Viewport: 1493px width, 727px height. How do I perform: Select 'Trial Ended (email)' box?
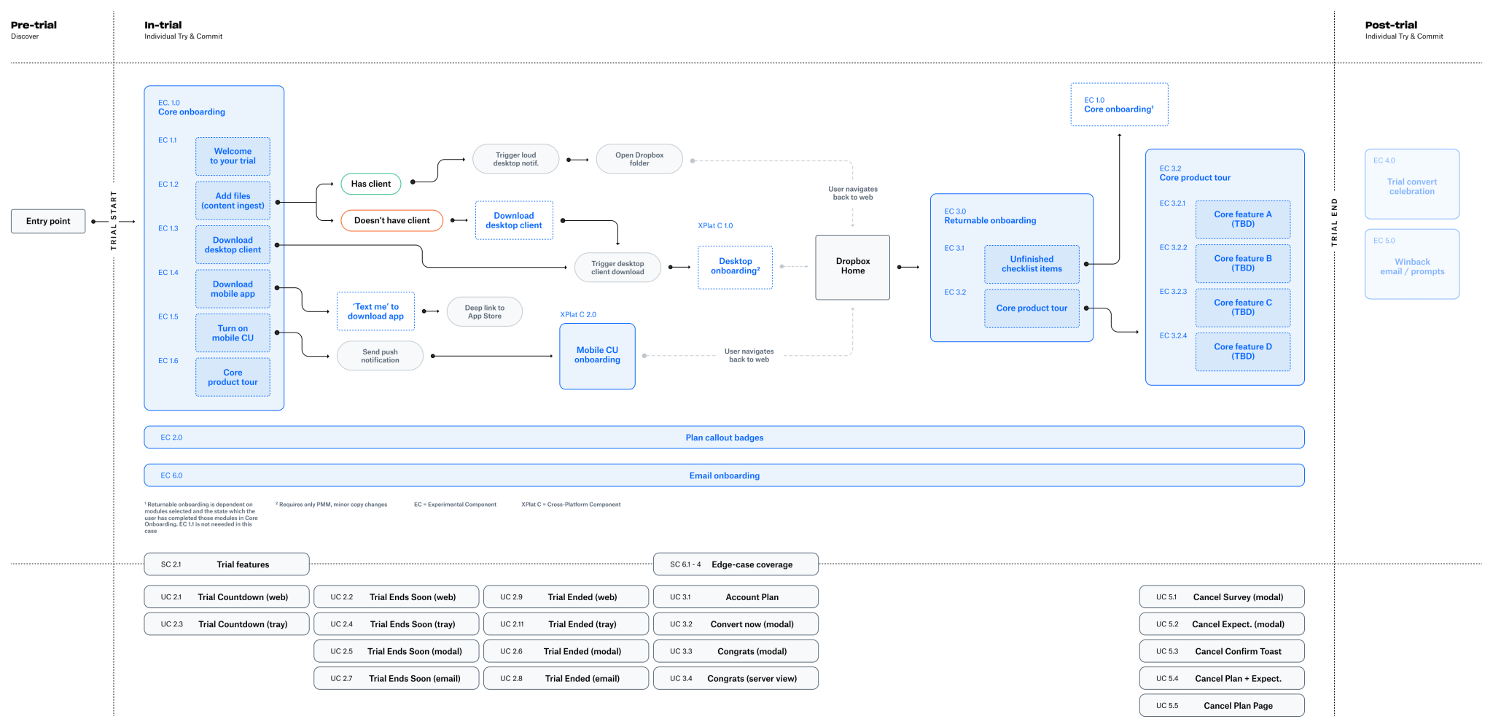click(x=566, y=678)
